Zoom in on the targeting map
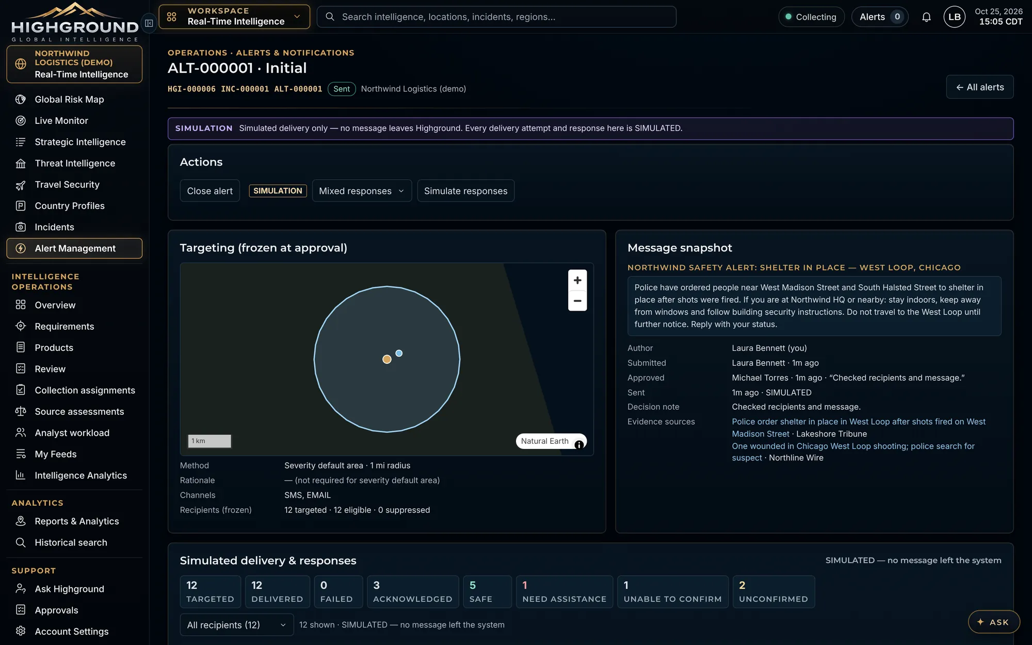 (x=577, y=280)
